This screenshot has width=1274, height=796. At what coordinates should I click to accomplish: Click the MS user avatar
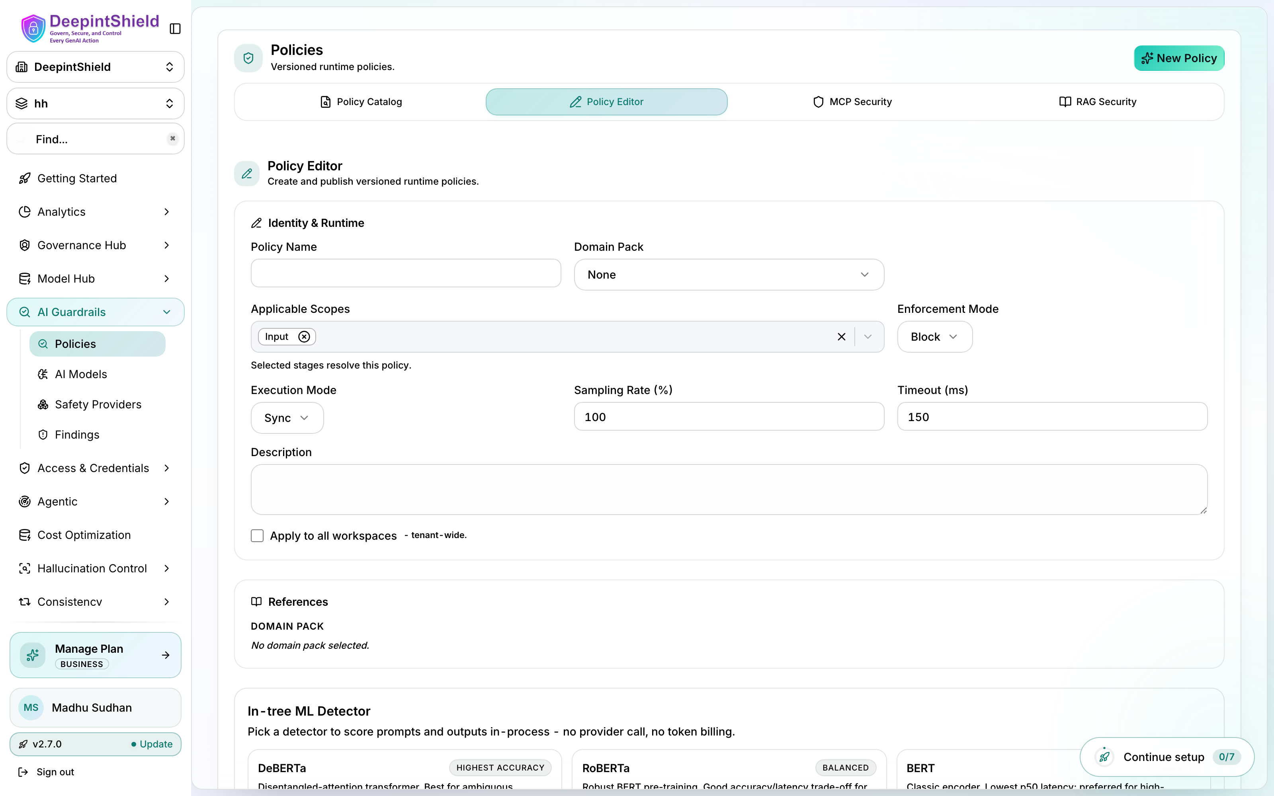click(31, 708)
